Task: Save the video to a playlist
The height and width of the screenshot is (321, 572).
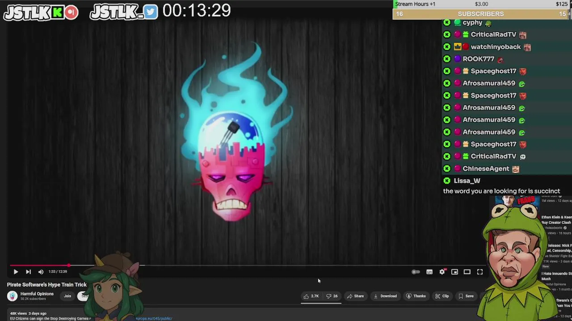Action: (466, 296)
